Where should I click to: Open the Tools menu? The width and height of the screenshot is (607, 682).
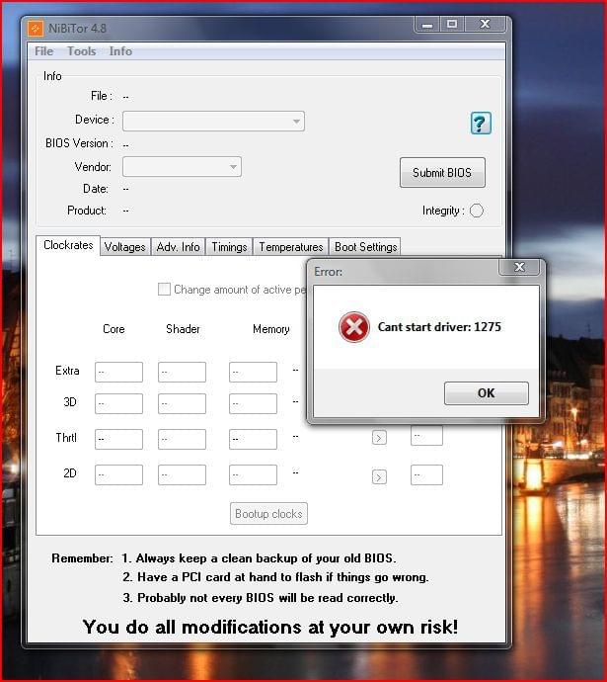click(82, 51)
